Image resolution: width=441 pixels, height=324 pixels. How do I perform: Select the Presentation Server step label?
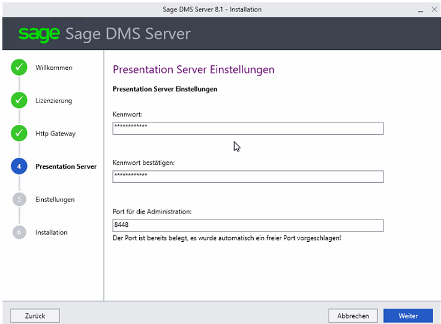pos(66,167)
